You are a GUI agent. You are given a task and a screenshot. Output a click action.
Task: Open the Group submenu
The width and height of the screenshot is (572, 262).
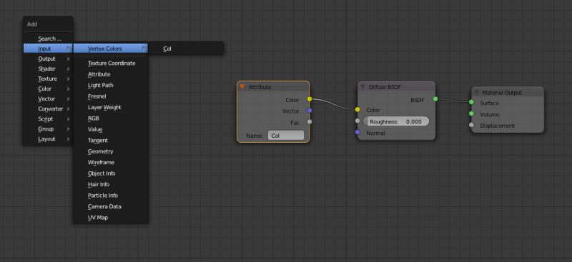click(48, 129)
